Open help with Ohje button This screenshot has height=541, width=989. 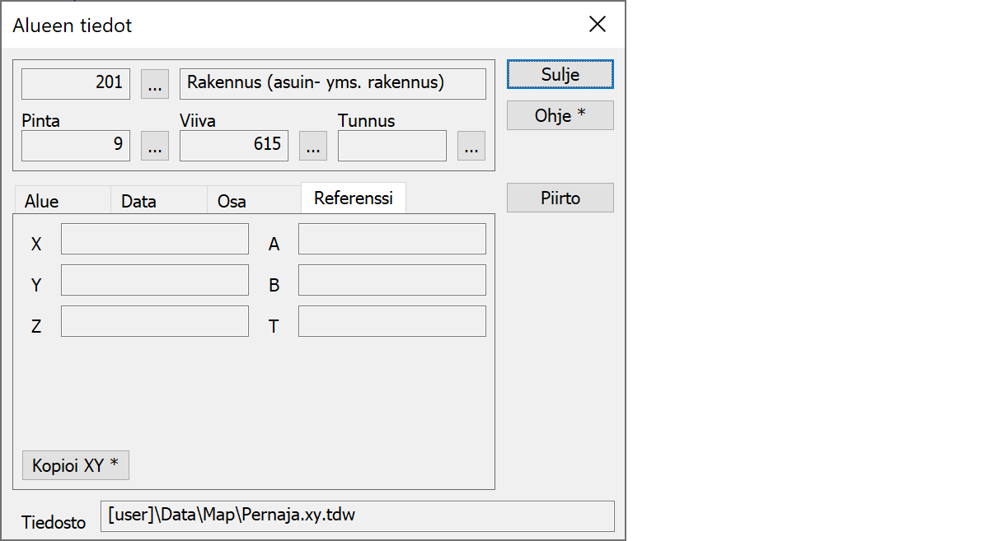560,115
